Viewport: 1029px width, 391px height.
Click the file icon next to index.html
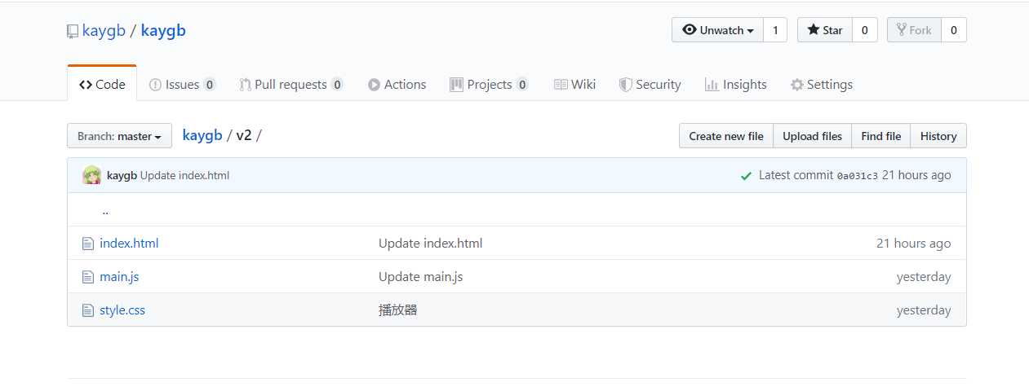point(88,244)
